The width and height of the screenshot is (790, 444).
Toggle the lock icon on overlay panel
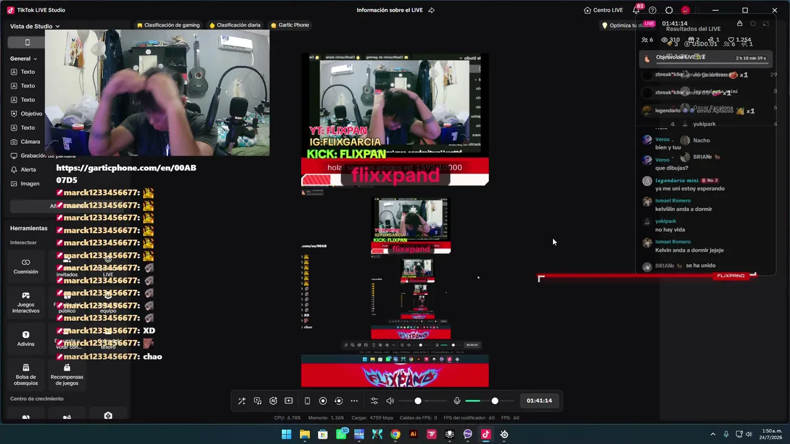(739, 23)
